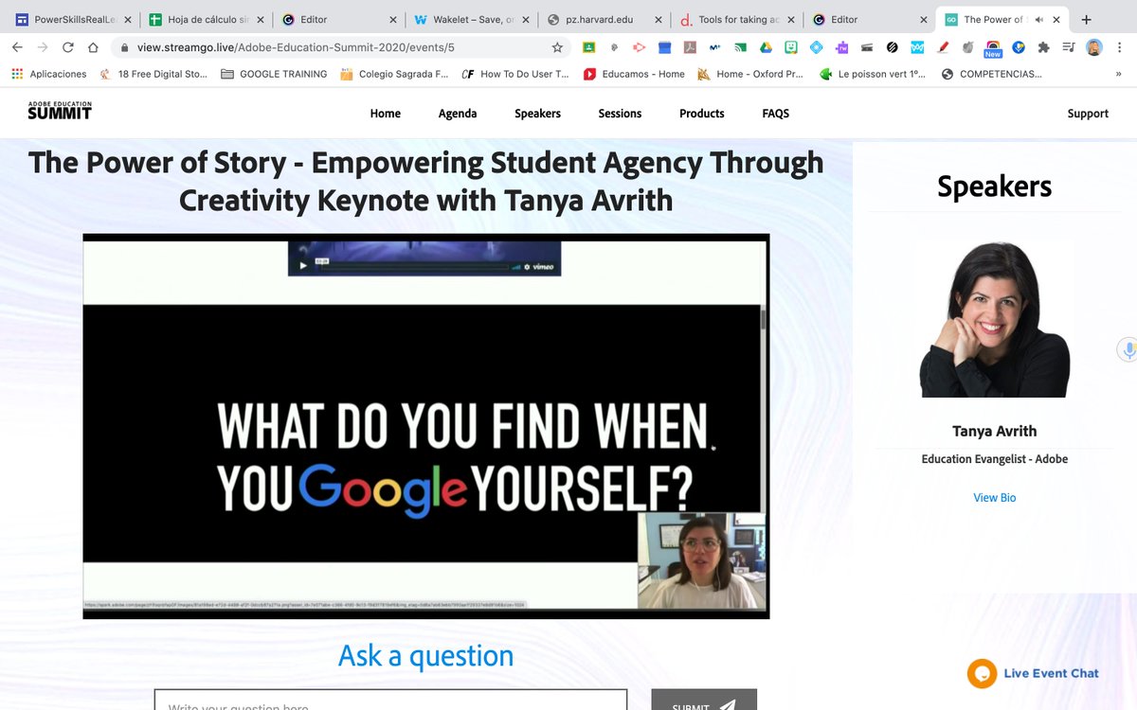Image resolution: width=1137 pixels, height=710 pixels.
Task: Reload the current page
Action: click(67, 47)
